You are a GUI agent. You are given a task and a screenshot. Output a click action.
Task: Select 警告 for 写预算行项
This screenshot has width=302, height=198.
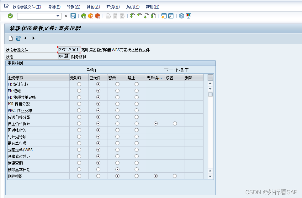pos(117,143)
